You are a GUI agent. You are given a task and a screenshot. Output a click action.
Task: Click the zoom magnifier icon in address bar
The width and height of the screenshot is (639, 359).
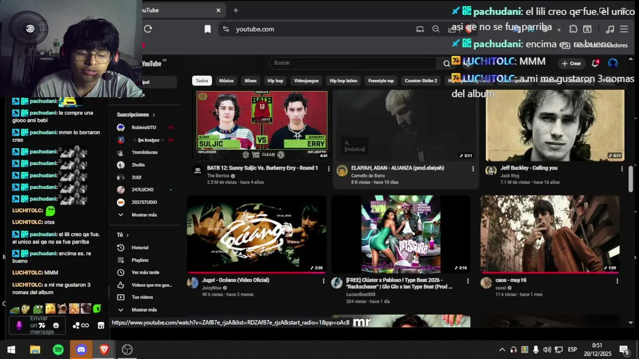pyautogui.click(x=436, y=29)
